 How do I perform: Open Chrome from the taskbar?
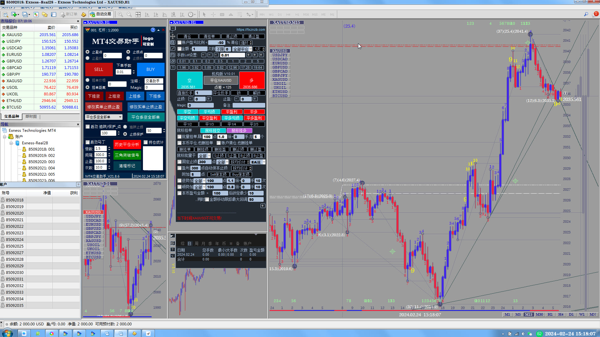coord(51,334)
